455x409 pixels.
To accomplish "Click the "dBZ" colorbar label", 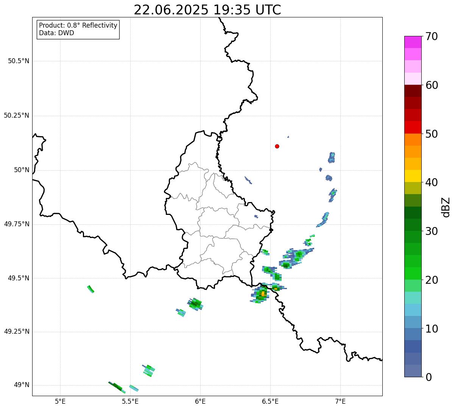I will tap(446, 207).
